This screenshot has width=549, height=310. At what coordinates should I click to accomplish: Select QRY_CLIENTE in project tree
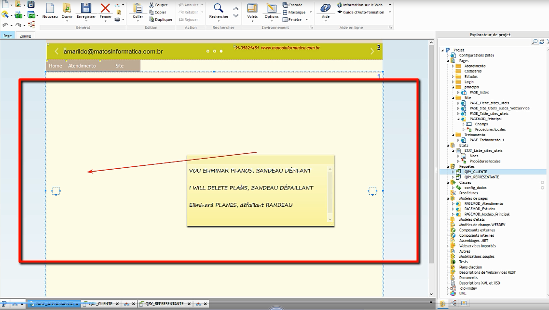(x=476, y=172)
